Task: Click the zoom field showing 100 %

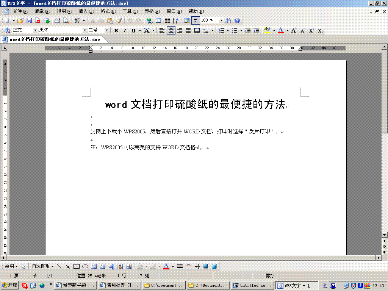Action: click(x=209, y=20)
